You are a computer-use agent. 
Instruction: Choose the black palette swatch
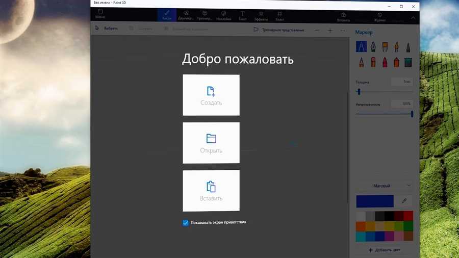[x=389, y=216]
